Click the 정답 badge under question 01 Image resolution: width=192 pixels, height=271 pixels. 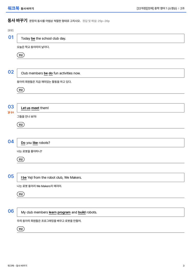click(20, 55)
